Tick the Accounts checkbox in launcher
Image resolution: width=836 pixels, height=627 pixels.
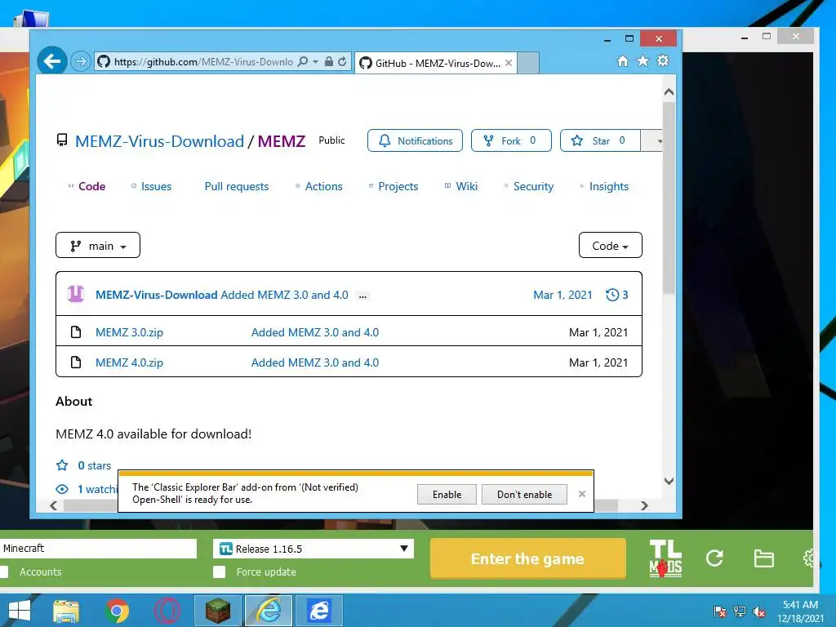pos(4,571)
